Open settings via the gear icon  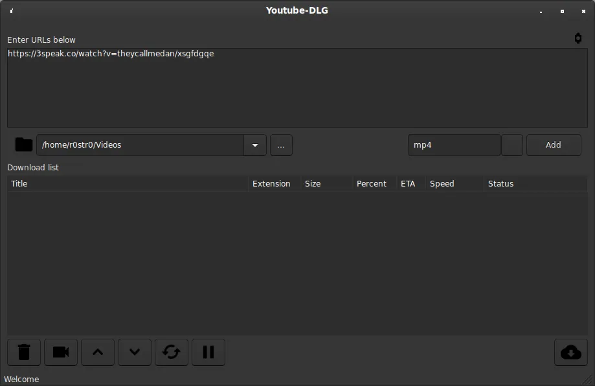coord(578,38)
